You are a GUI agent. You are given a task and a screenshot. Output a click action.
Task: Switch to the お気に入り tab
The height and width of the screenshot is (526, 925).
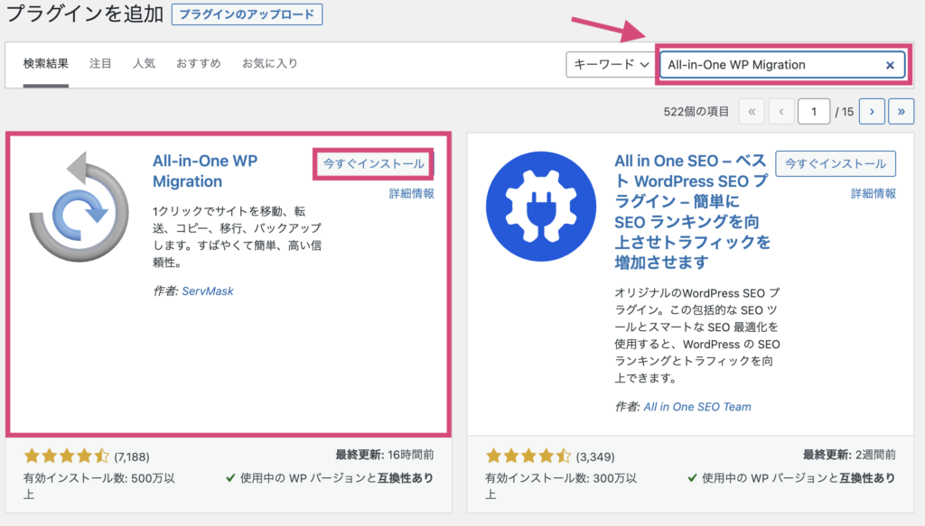tap(270, 64)
